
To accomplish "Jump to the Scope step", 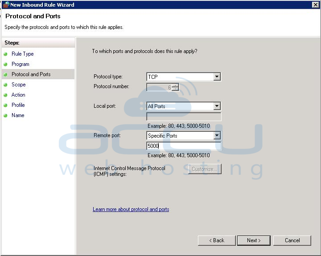I will click(18, 85).
